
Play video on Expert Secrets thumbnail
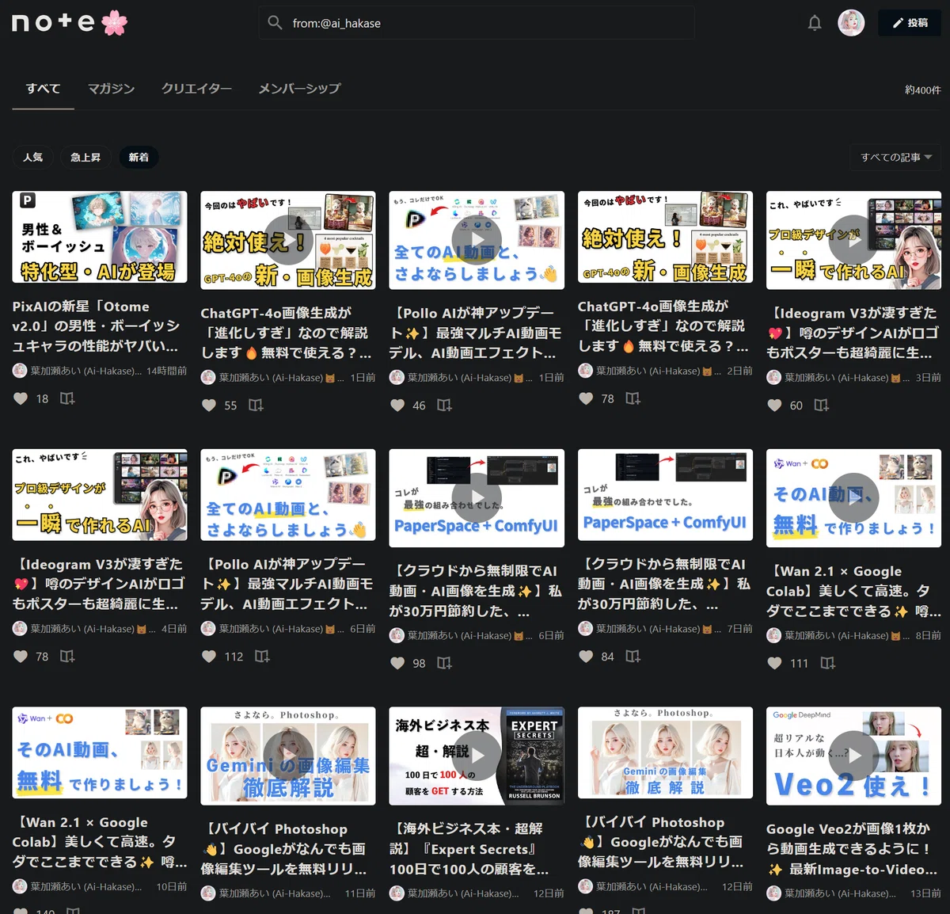pyautogui.click(x=477, y=756)
